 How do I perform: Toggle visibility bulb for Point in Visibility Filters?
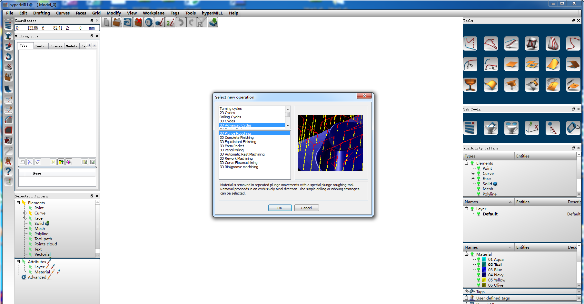click(x=479, y=168)
